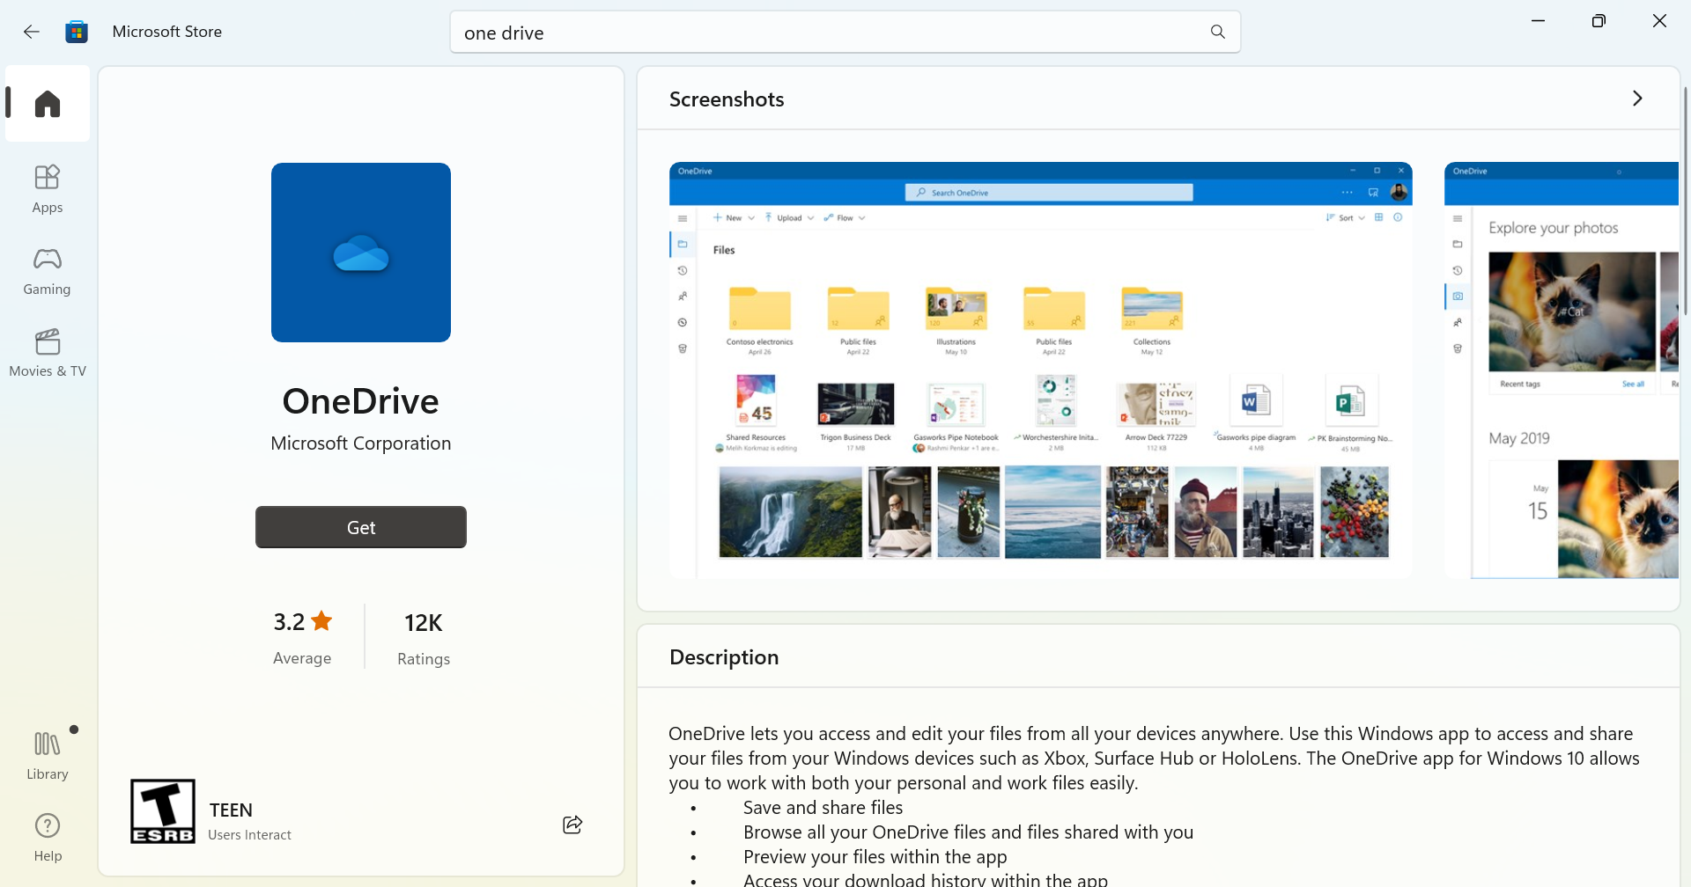This screenshot has height=887, width=1691.
Task: Open the Library section
Action: pyautogui.click(x=48, y=755)
